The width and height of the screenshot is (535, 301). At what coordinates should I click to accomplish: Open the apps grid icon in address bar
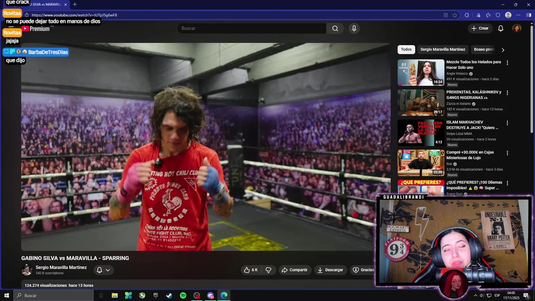[x=446, y=15]
